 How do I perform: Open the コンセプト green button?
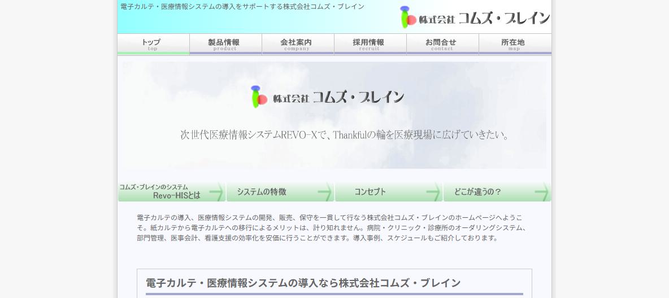click(x=388, y=192)
